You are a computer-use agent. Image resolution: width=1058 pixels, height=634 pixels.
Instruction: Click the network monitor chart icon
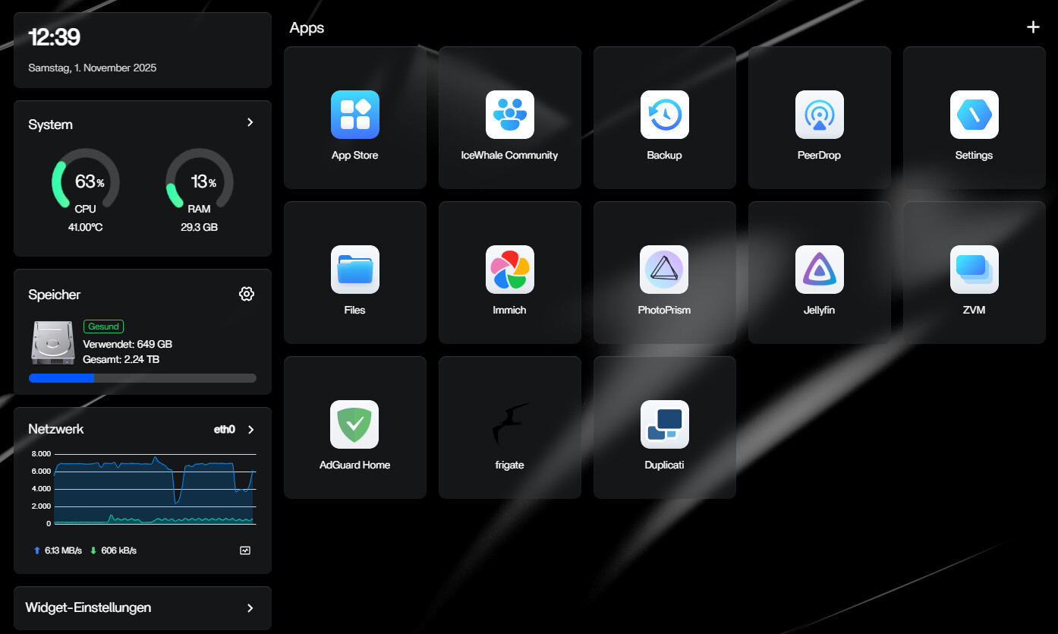tap(245, 550)
